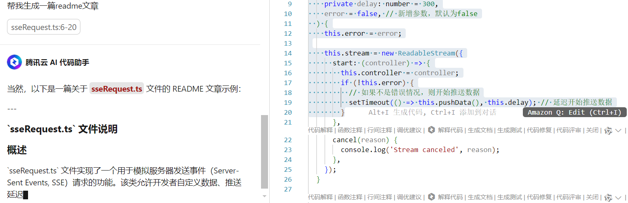Click 函数注释 in code lens above cancel(reason)
628x203 pixels.
coord(350,130)
